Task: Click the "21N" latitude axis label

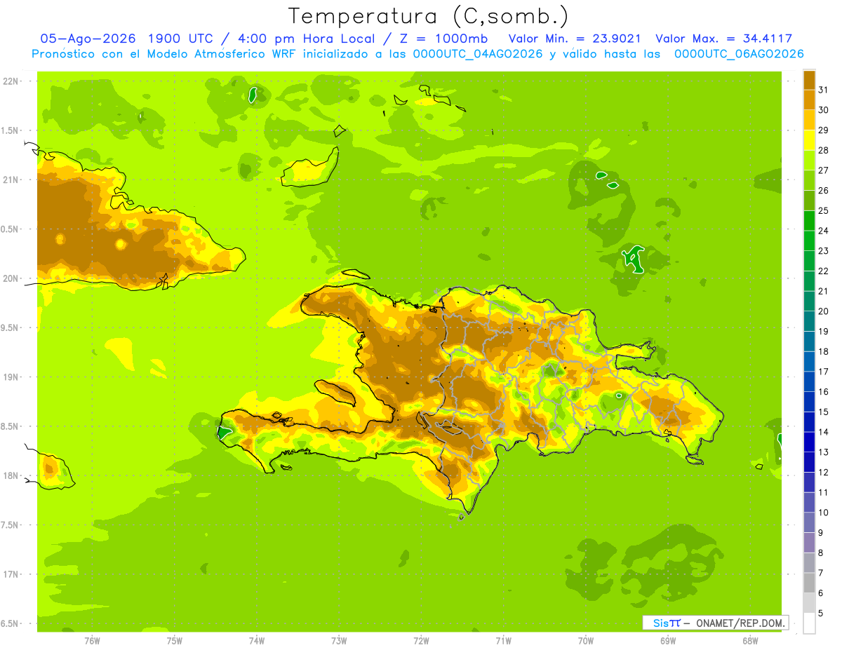Action: pos(11,180)
